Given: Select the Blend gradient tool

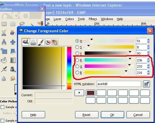Looking at the screenshot, I should tap(13, 60).
